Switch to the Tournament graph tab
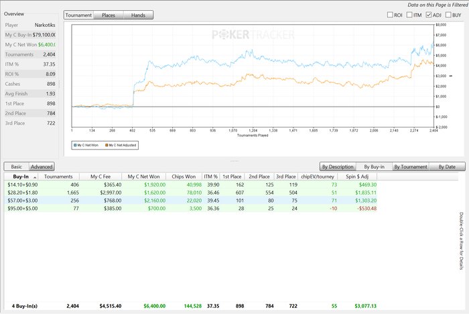Viewport: 469px width, 314px height. (x=78, y=15)
